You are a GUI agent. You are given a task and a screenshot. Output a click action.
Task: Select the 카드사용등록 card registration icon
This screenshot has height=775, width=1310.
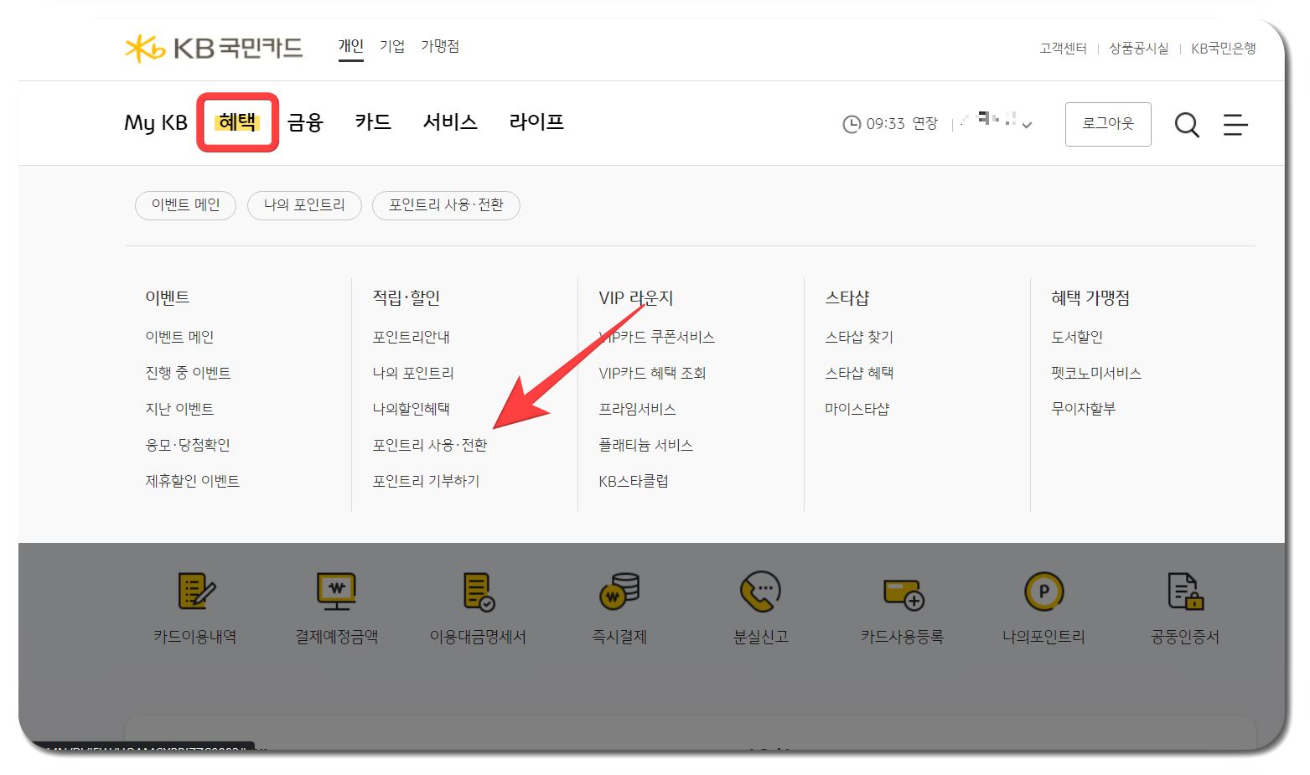[902, 607]
